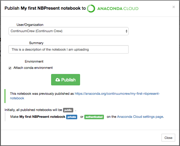Open the Anaconda Cloud settings page link
The height and width of the screenshot is (146, 180).
[x=140, y=117]
